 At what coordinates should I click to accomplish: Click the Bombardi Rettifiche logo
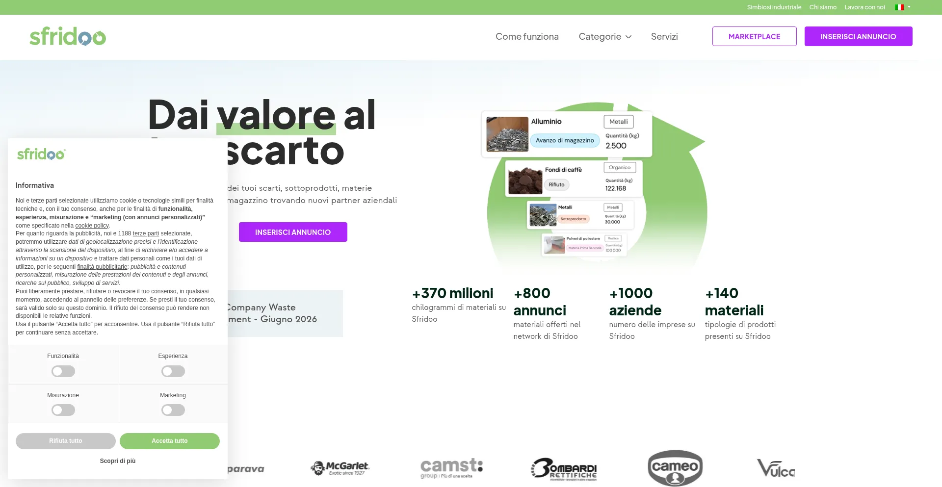564,469
